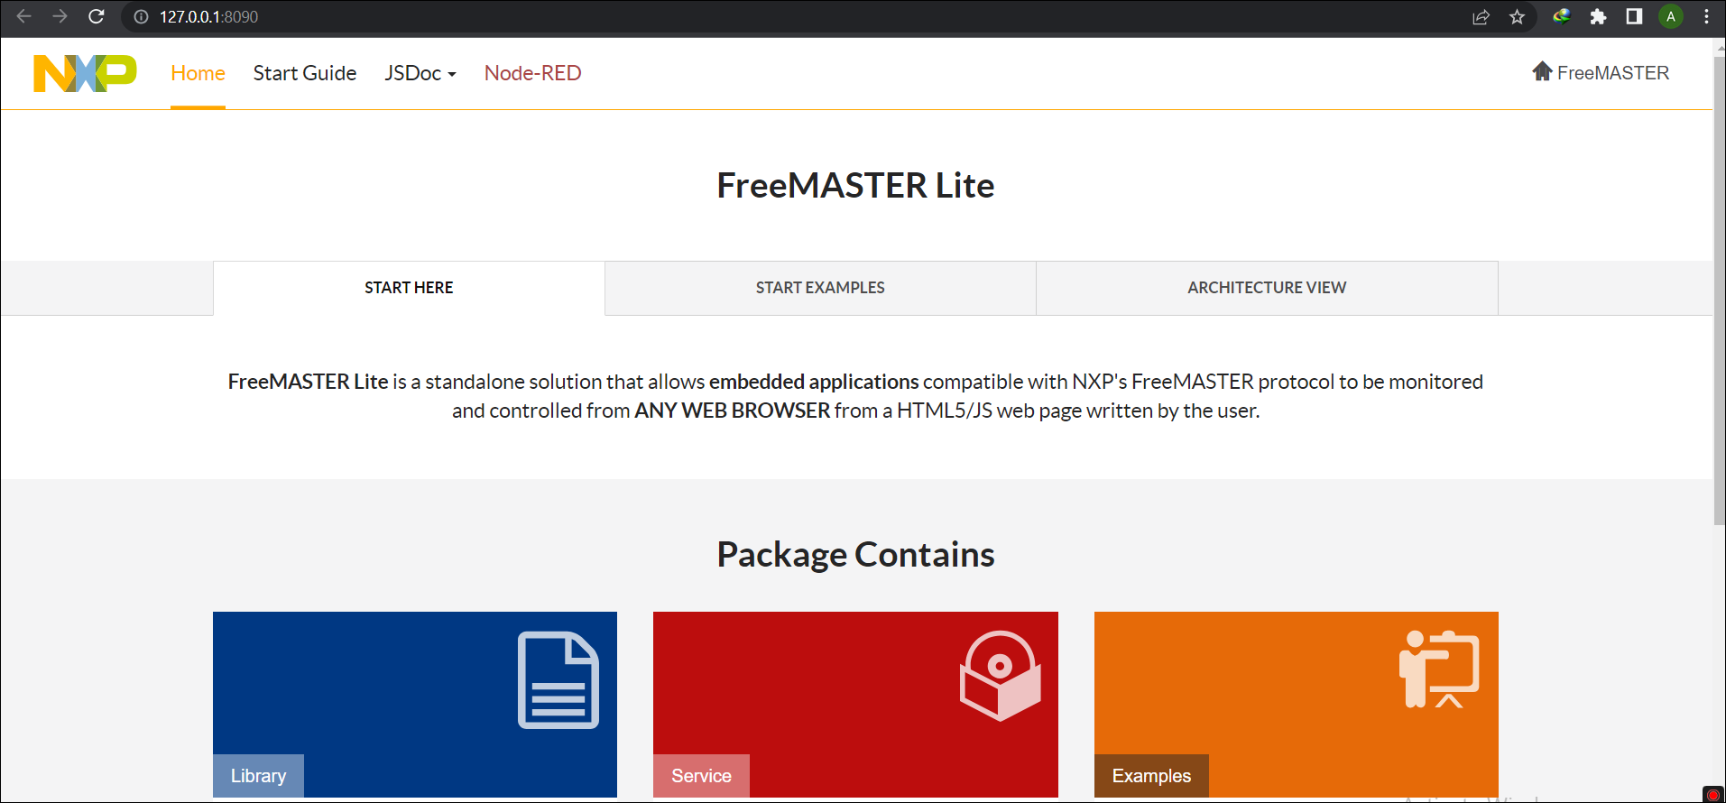Open the Start Guide page
Screen dimensions: 1726x803
click(305, 73)
